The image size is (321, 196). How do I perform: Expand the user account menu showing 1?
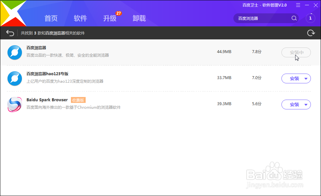pyautogui.click(x=310, y=18)
